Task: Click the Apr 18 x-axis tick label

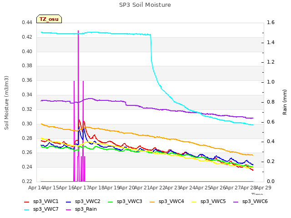Action: point(97,188)
